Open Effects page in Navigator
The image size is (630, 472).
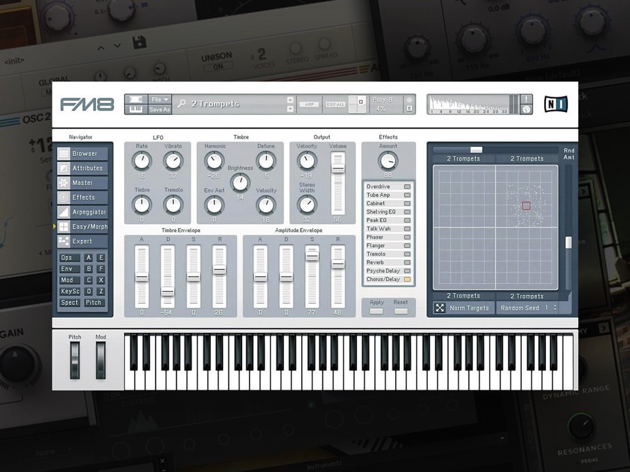[x=83, y=197]
